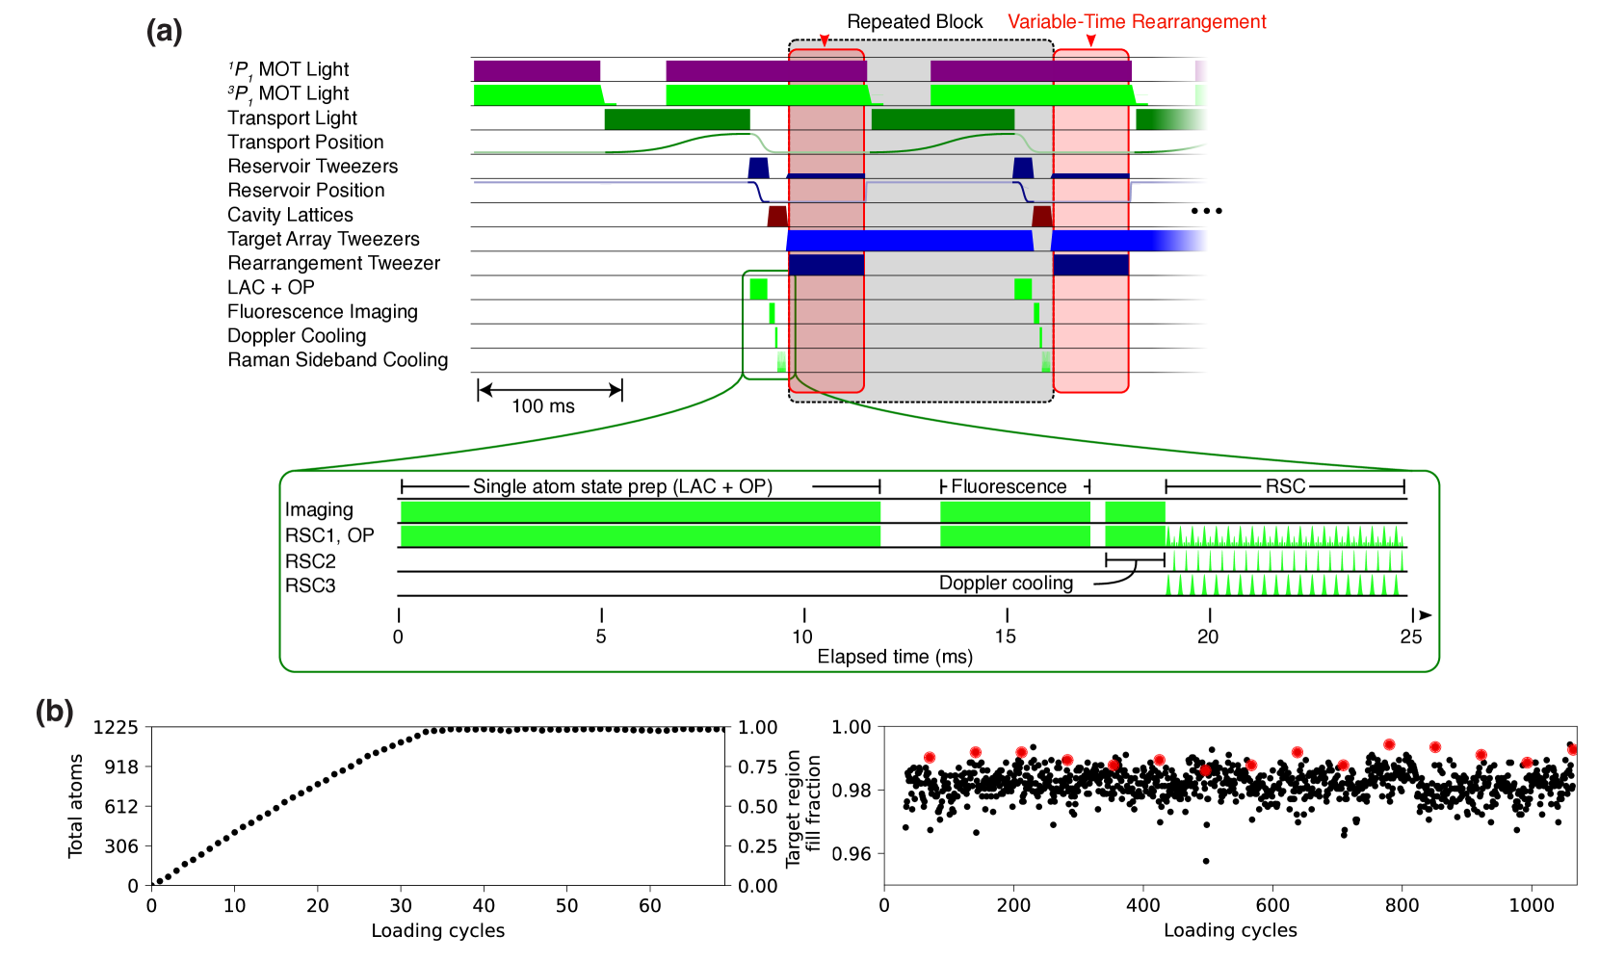
Task: Click the '25' tick on elapsed time axis
Action: [1411, 637]
